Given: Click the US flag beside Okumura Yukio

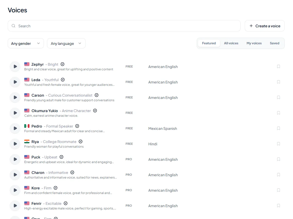Looking at the screenshot, I should coord(27,111).
